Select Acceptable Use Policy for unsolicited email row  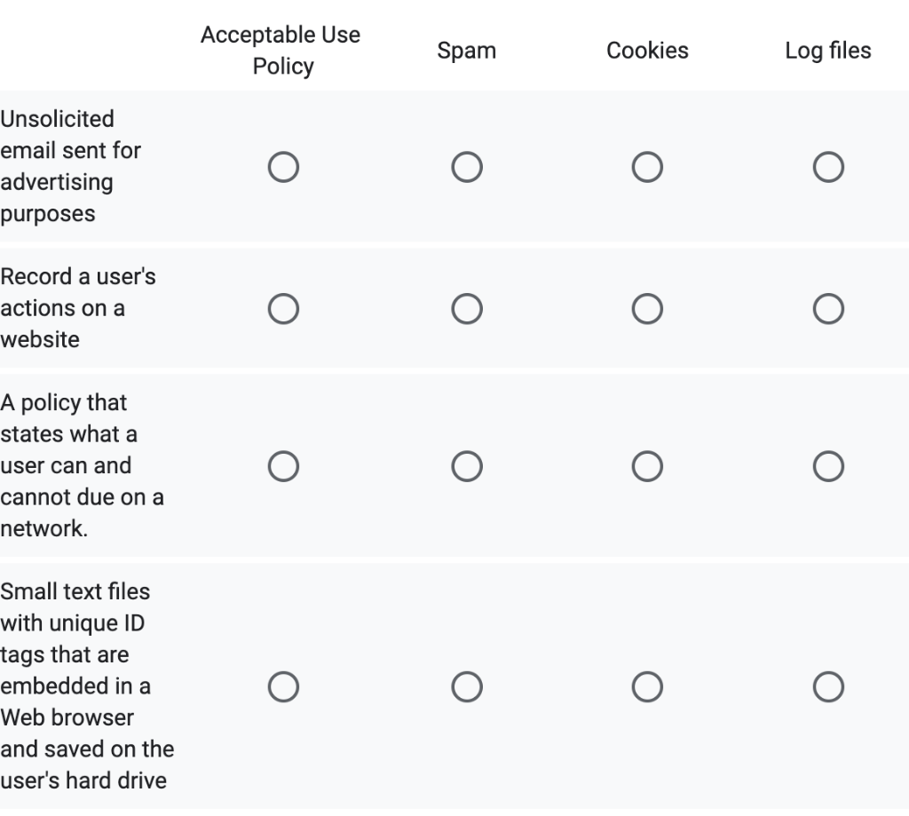pos(283,166)
